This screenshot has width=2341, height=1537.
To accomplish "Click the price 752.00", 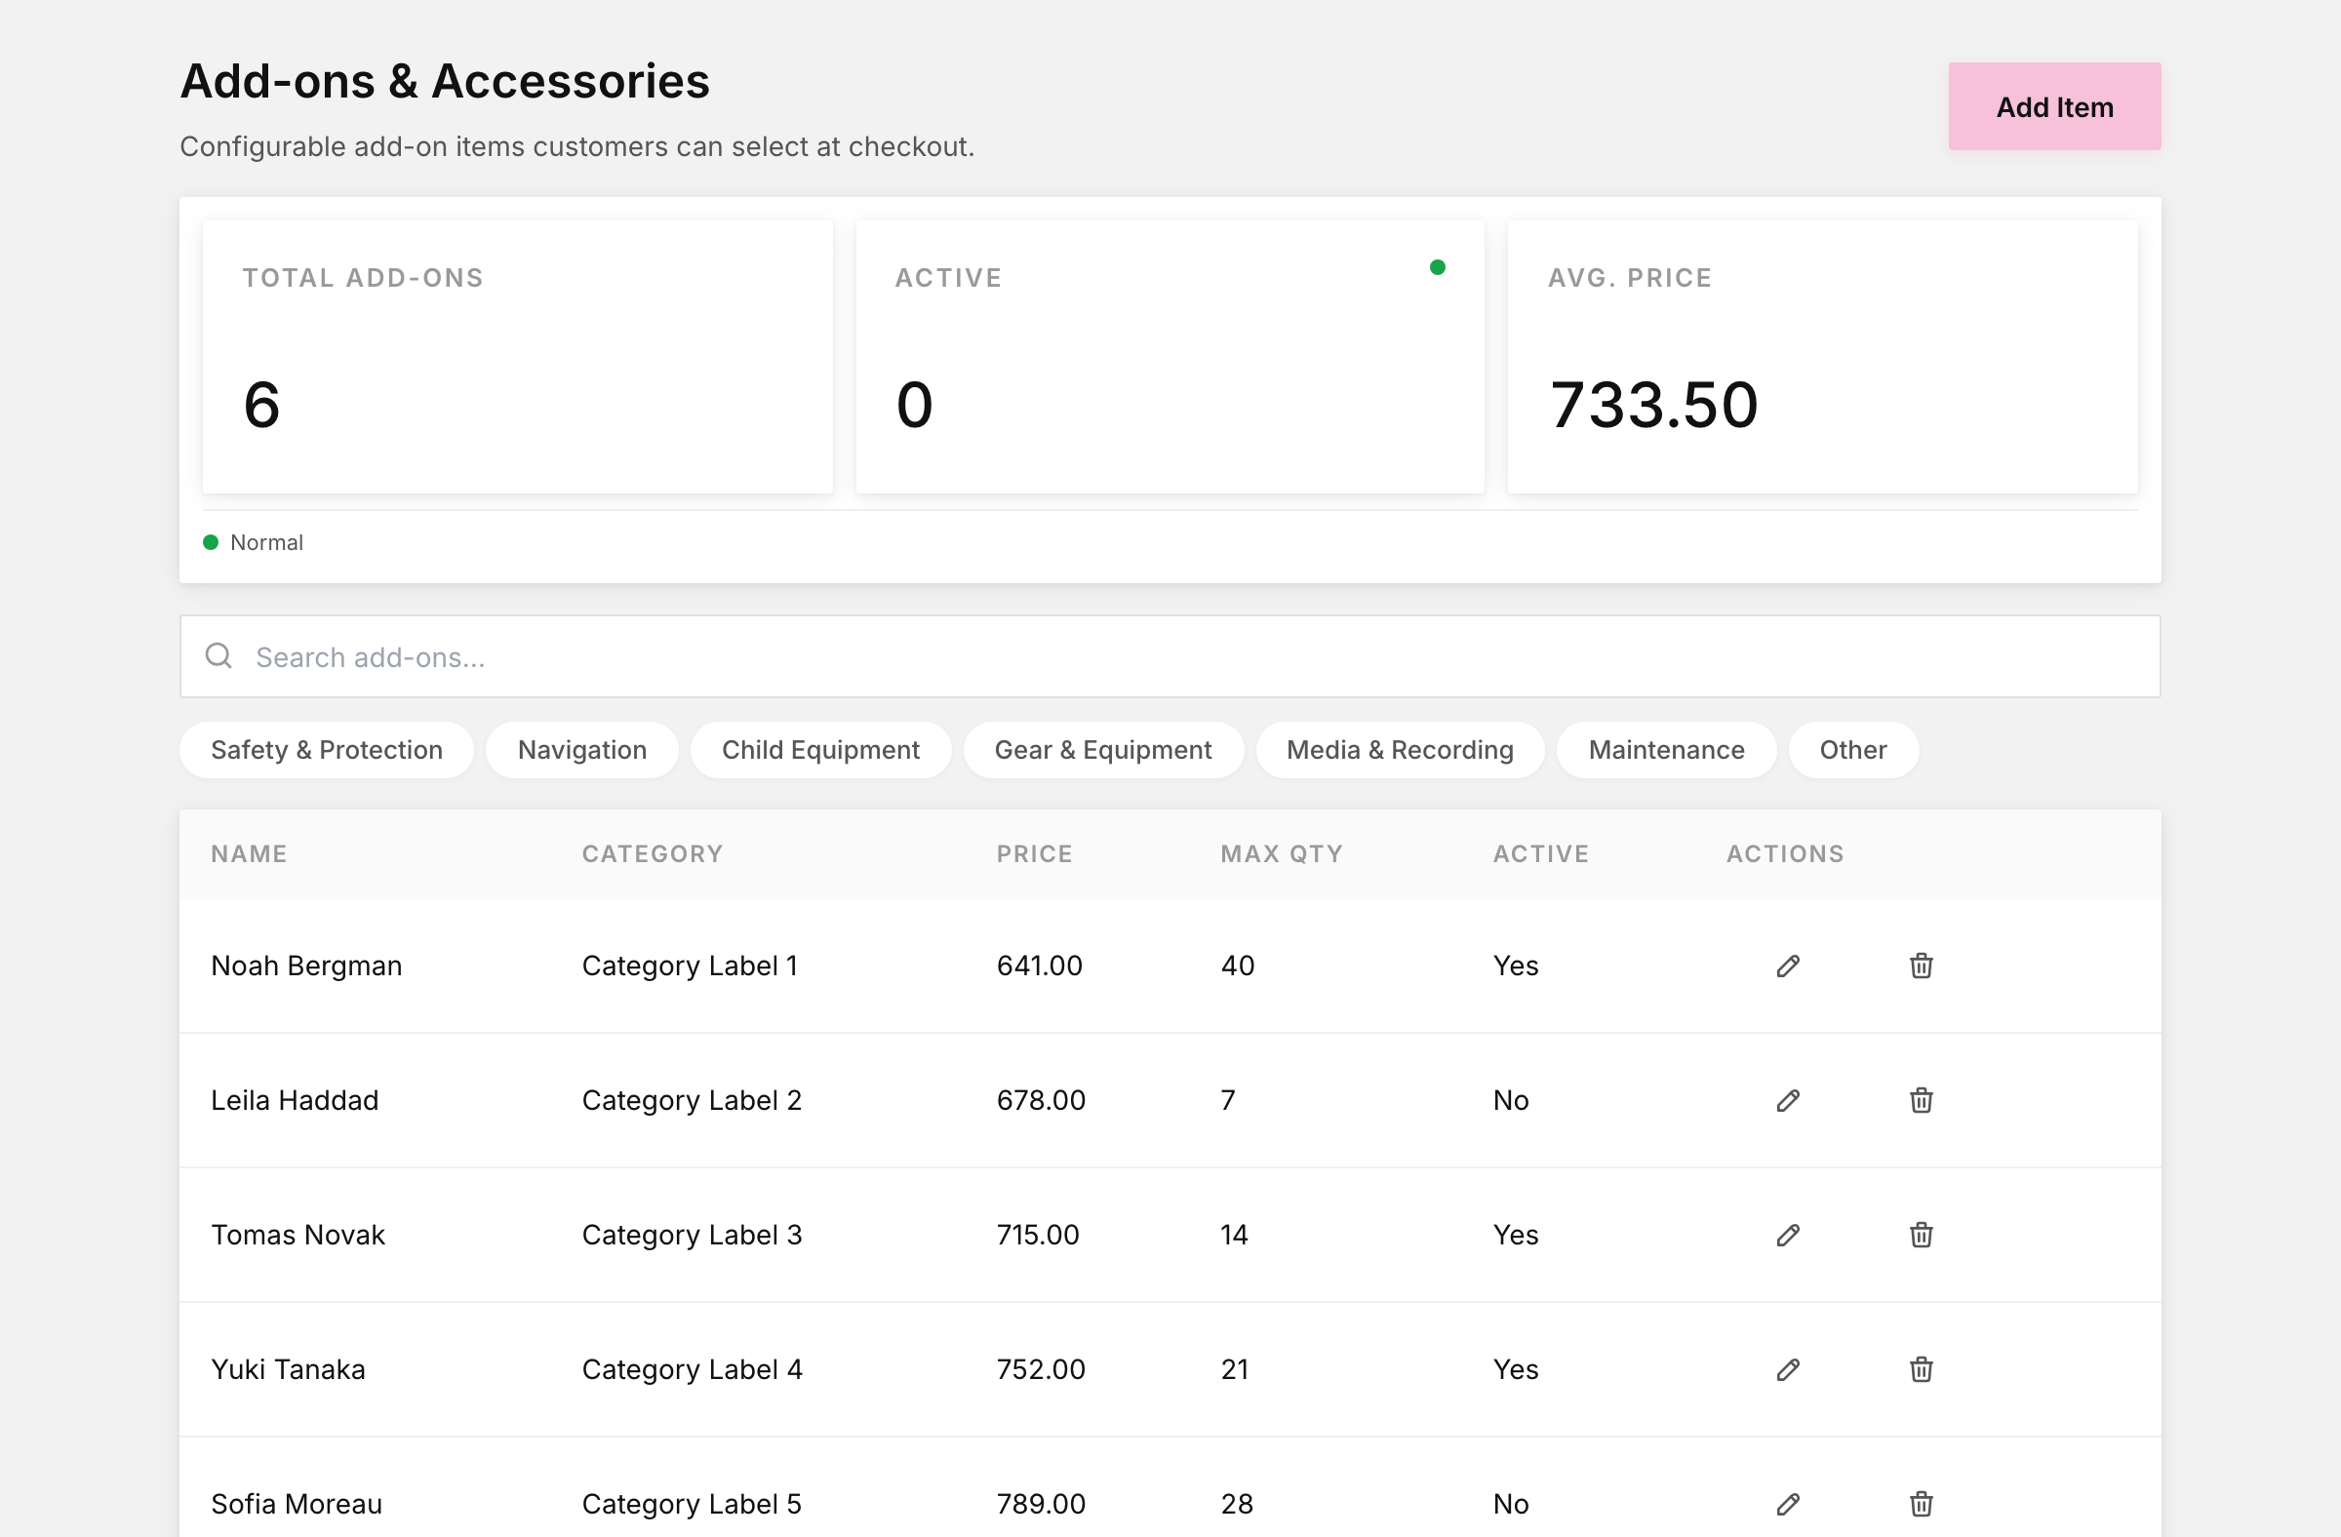I will point(1041,1370).
